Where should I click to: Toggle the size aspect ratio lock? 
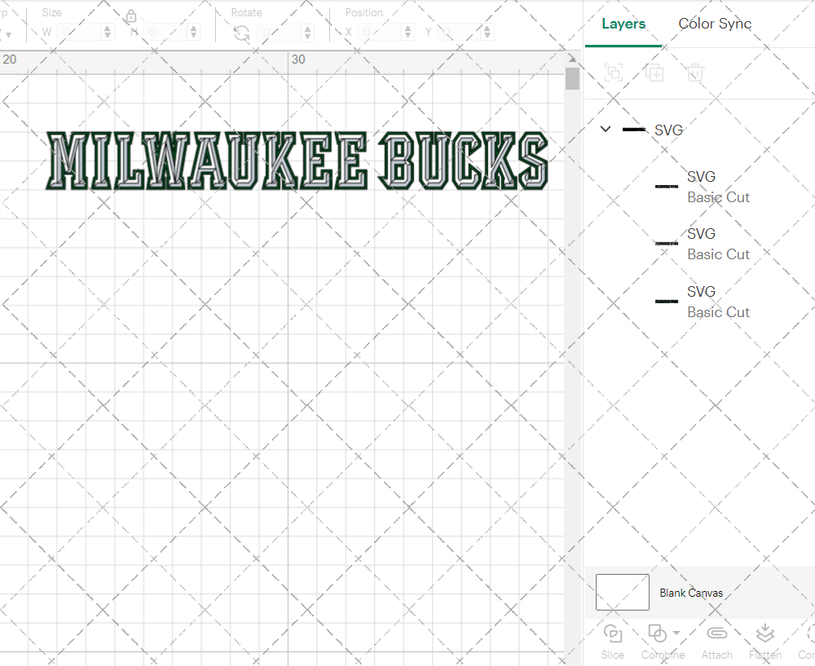[x=131, y=16]
